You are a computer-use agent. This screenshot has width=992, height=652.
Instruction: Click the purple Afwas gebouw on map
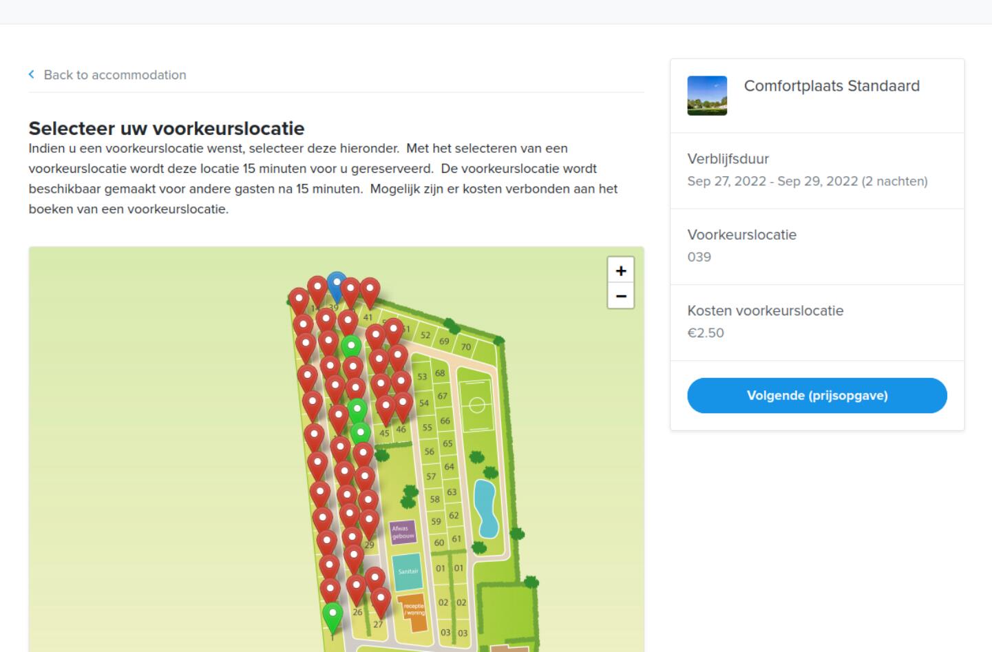pyautogui.click(x=403, y=532)
